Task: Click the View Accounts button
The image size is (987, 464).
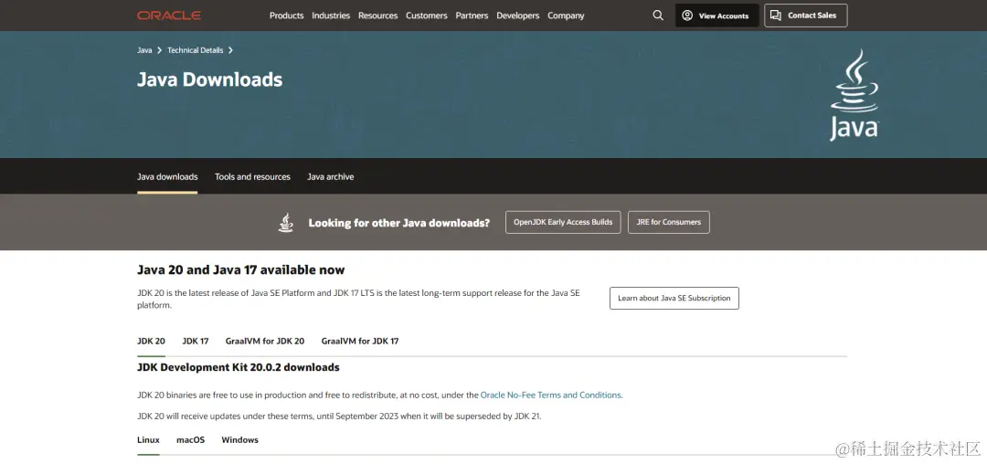Action: click(x=717, y=16)
